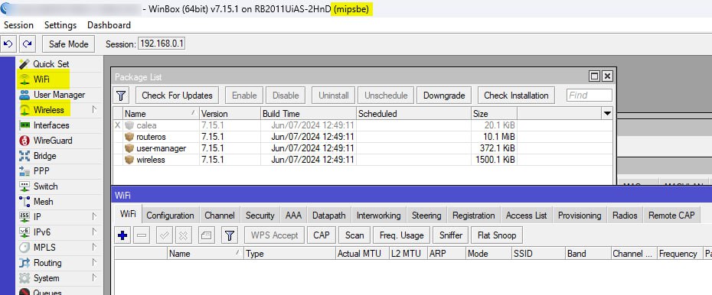This screenshot has height=295, width=712.
Task: Open WireGuard in the sidebar
Action: pyautogui.click(x=53, y=141)
